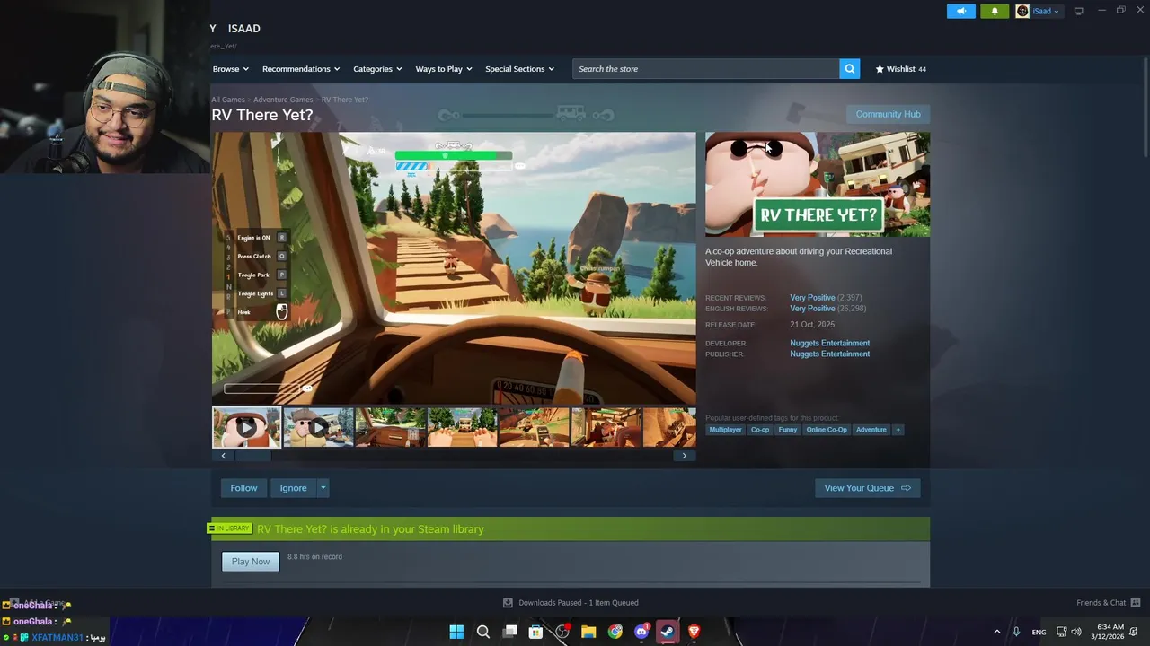
Task: Show hidden system tray icons
Action: pyautogui.click(x=996, y=632)
